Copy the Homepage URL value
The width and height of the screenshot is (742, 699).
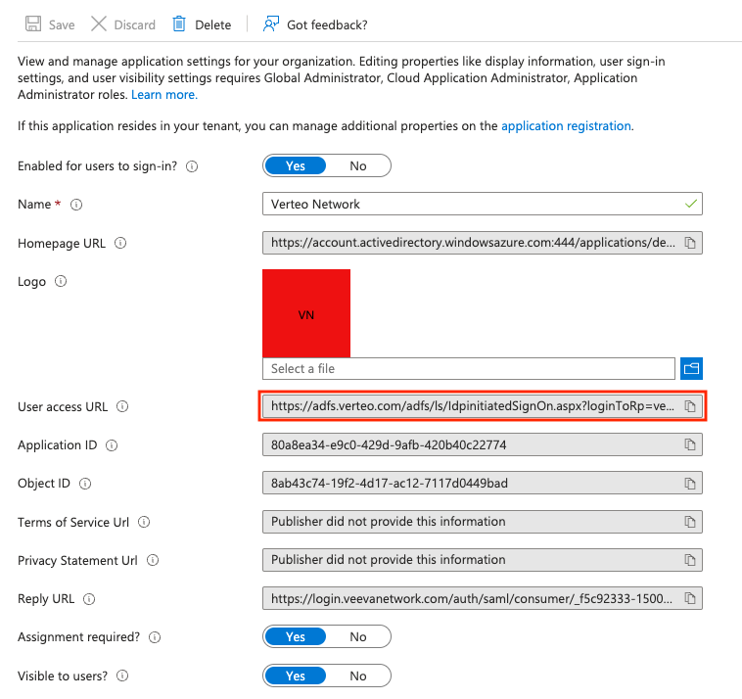click(690, 243)
